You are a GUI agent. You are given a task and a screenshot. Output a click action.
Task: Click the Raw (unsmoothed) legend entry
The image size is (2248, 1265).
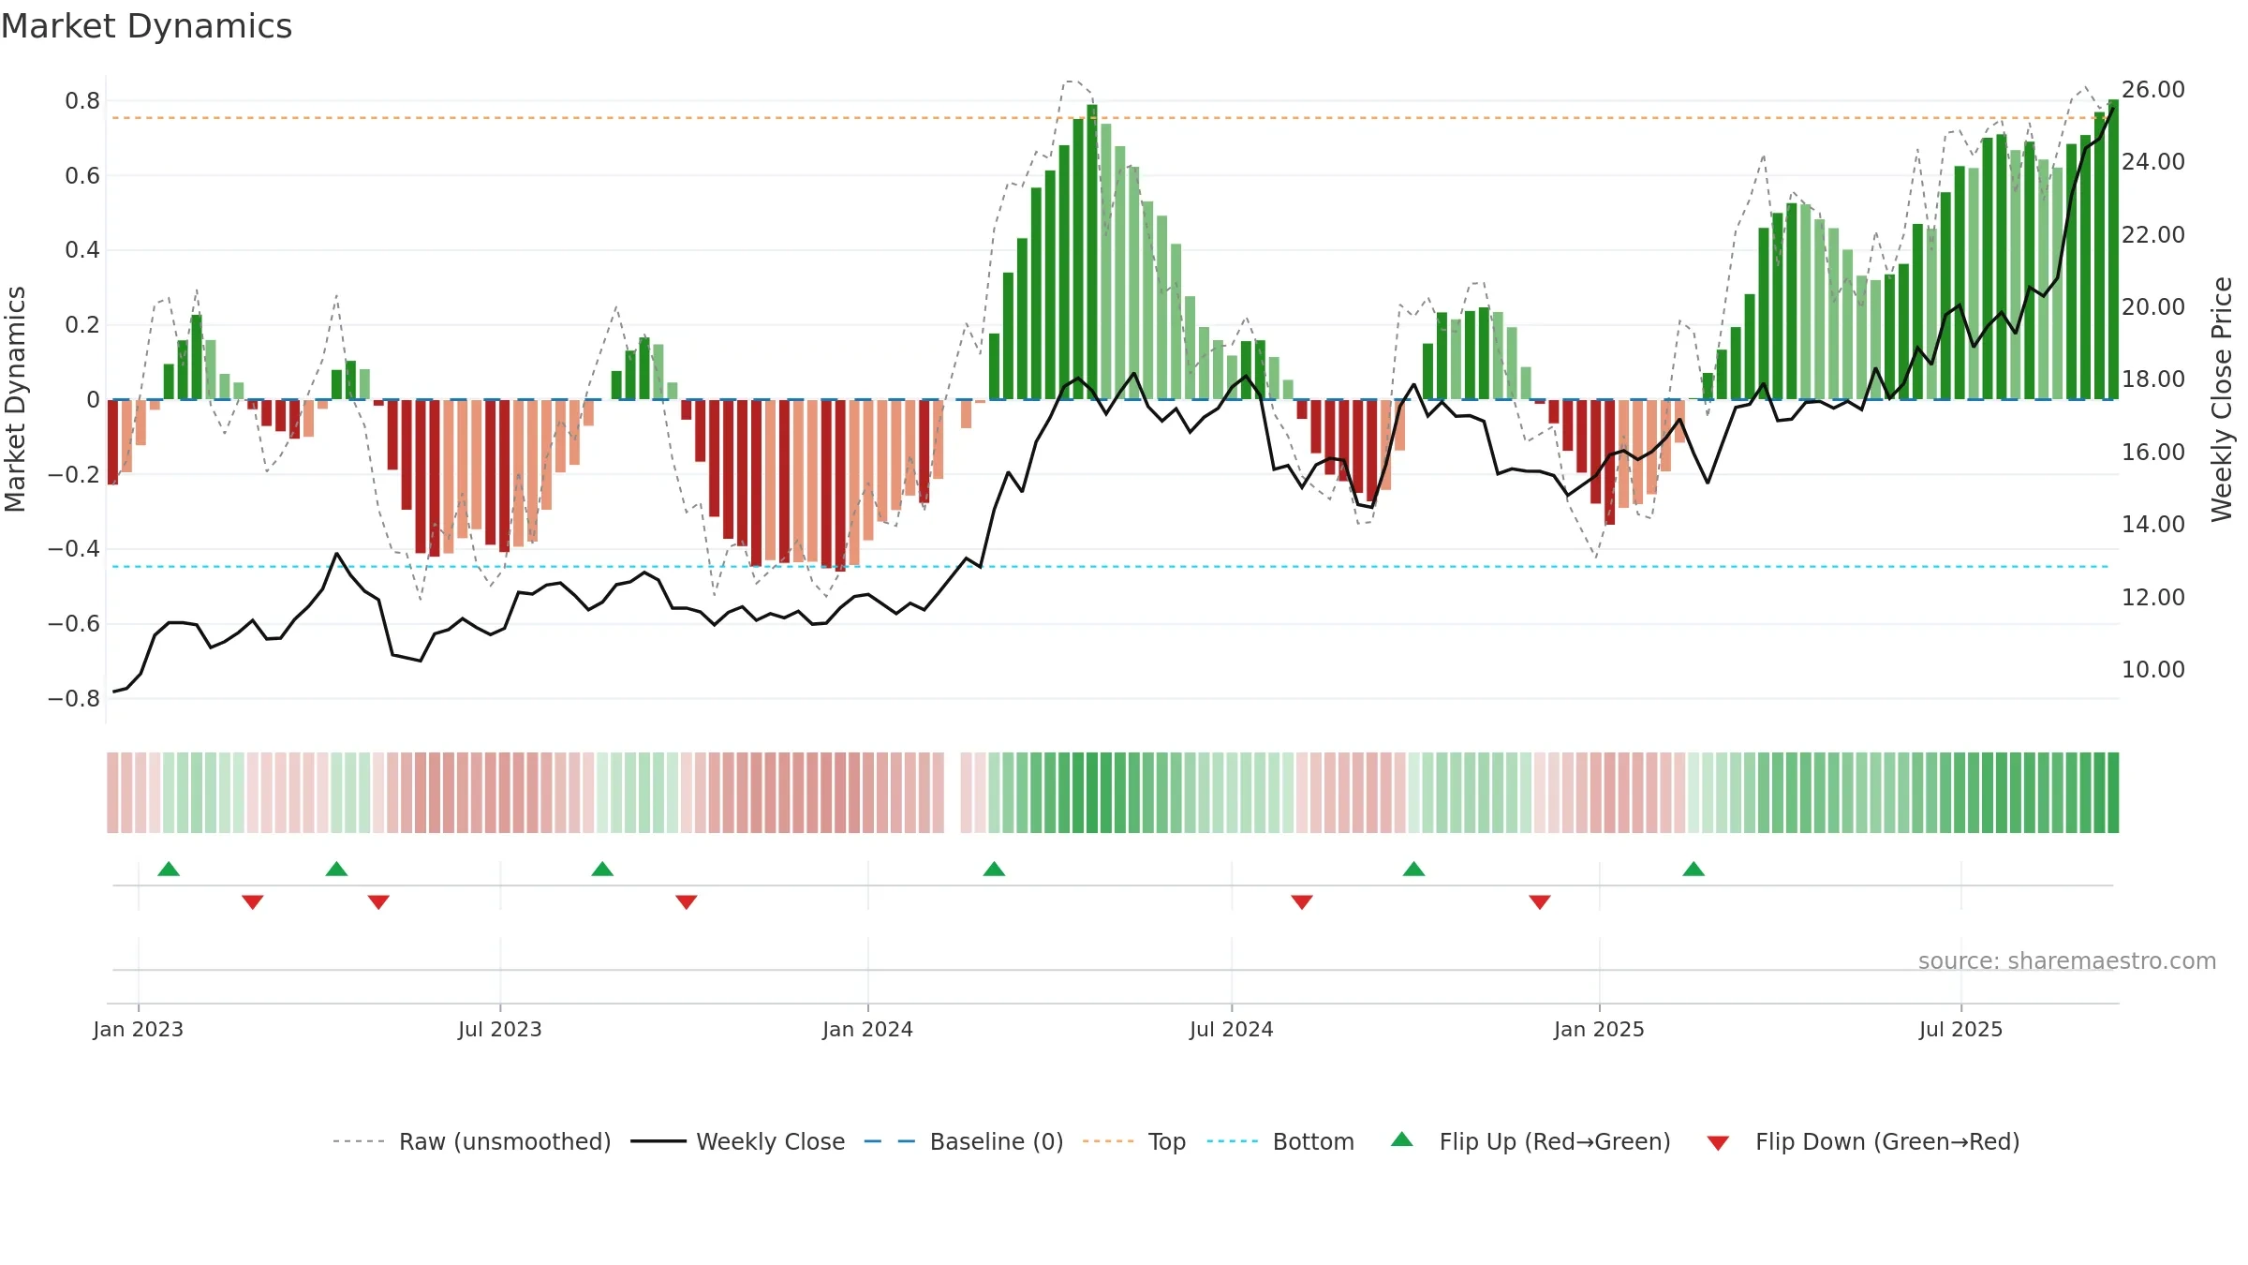click(471, 1141)
